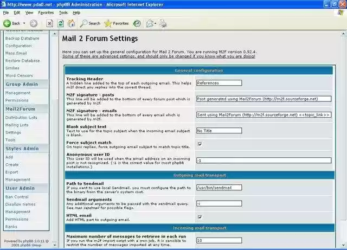Viewport: 347px width, 250px height.
Task: Click the Mail envelope toolbar icon
Action: point(150,23)
